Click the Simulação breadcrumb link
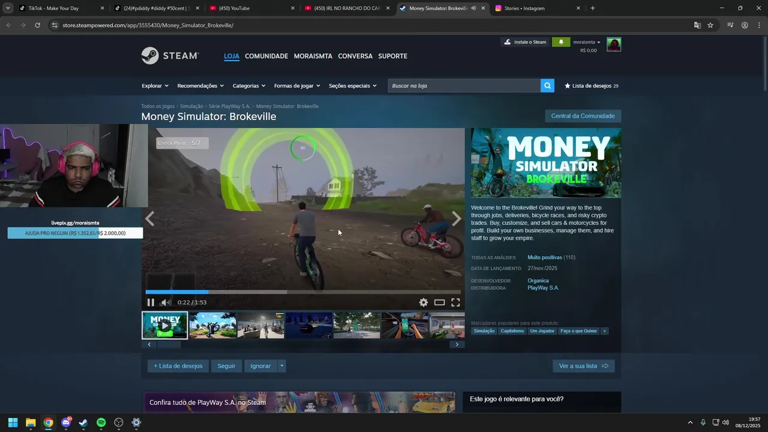Viewport: 768px width, 432px height. [191, 106]
